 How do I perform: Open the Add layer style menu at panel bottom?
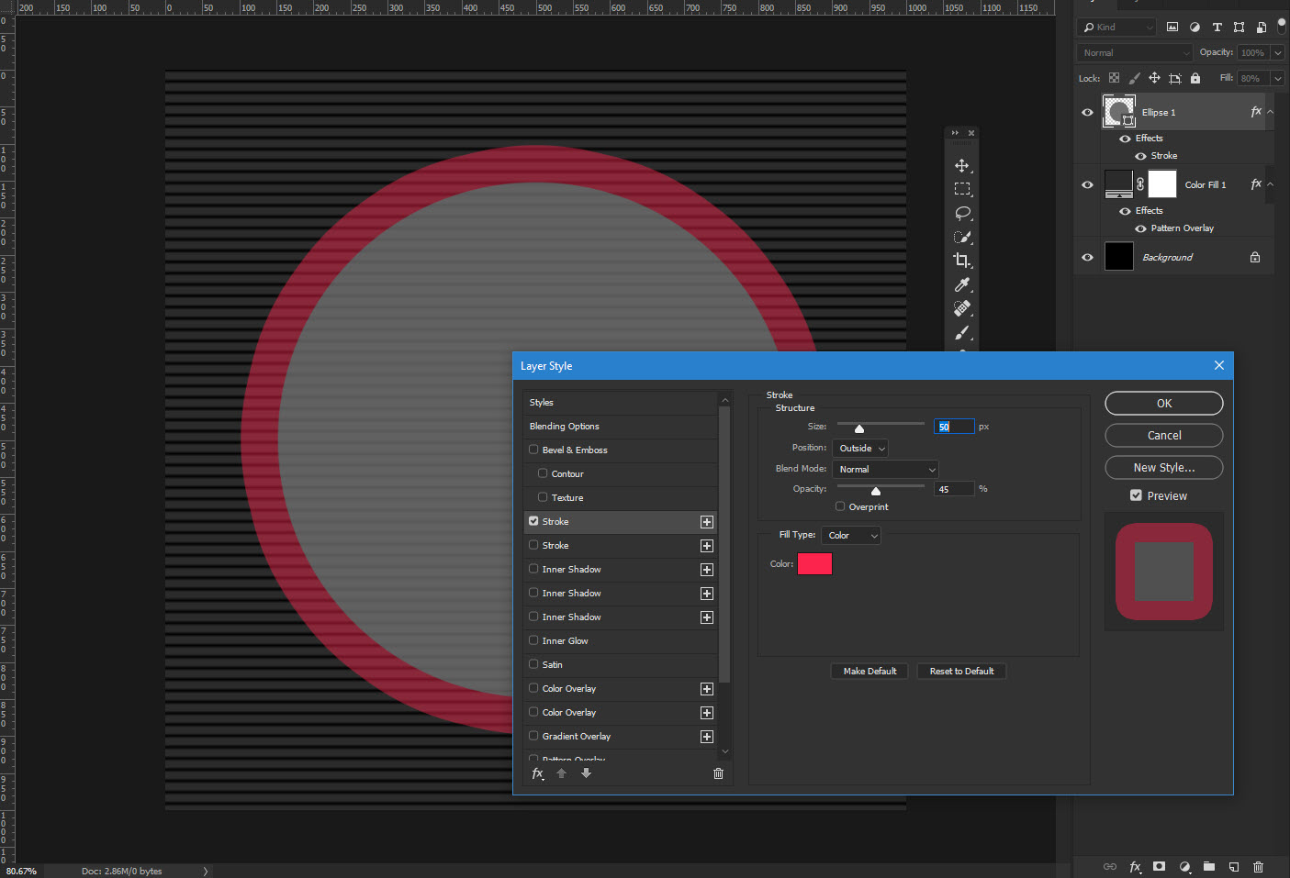(1135, 866)
